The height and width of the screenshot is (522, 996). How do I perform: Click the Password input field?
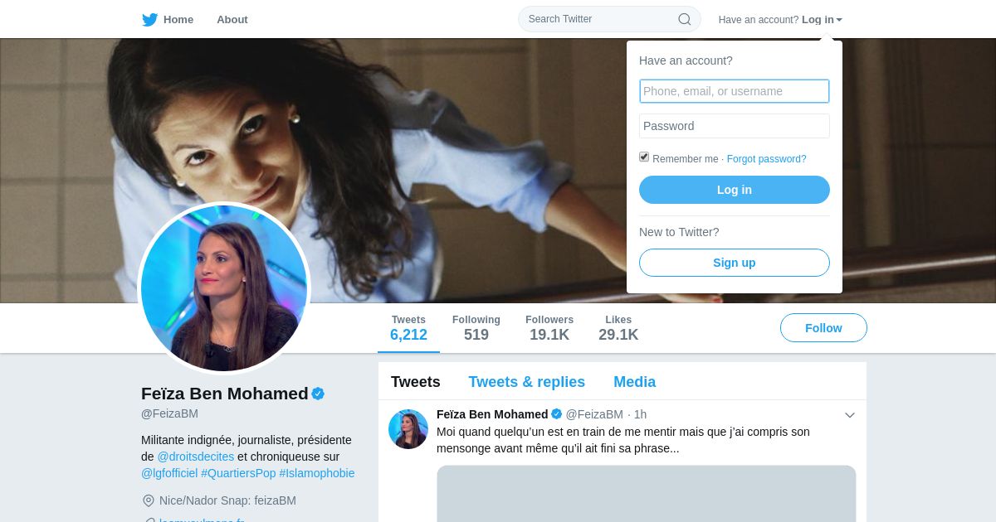pyautogui.click(x=735, y=126)
